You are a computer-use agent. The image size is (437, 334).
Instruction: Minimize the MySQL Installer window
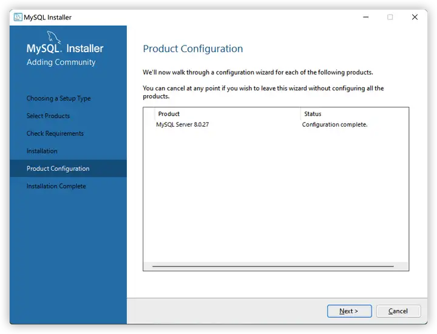tap(365, 17)
